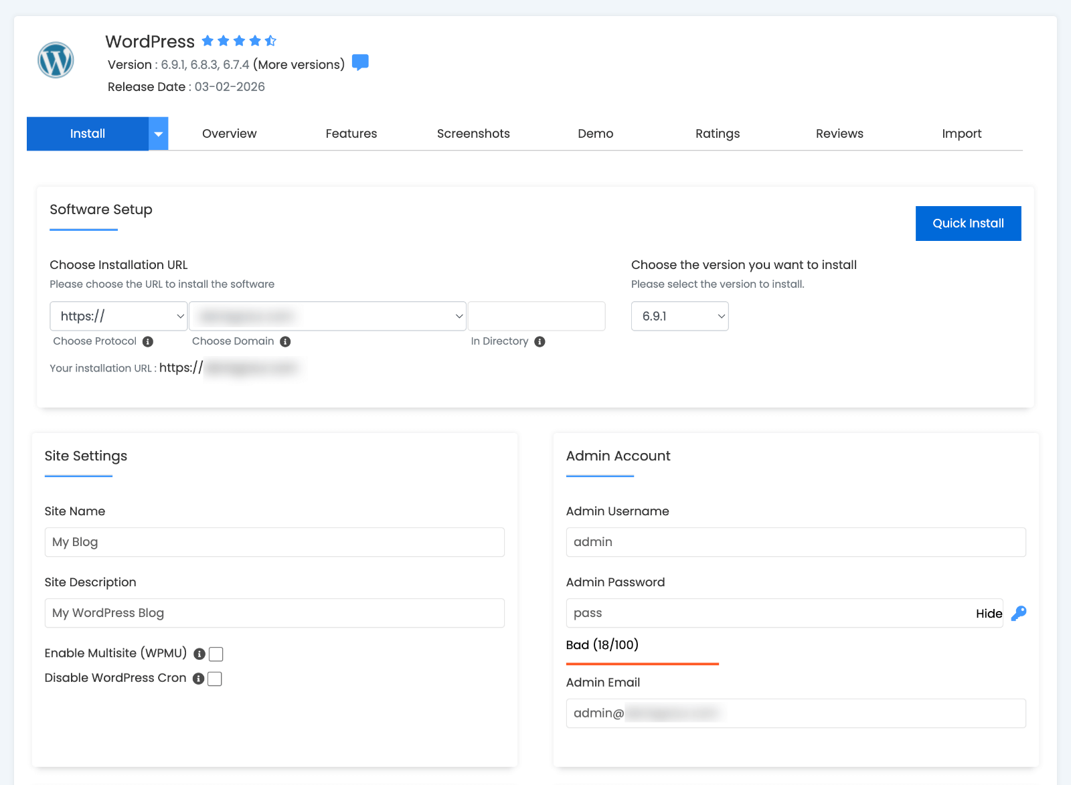Open the Features tab
Screen dimensions: 1071x785
coord(351,134)
